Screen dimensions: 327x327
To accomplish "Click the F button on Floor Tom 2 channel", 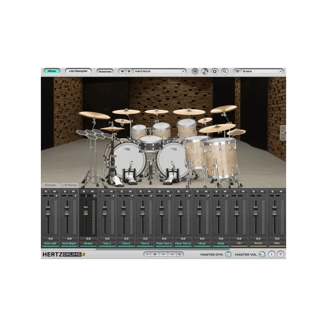I will pyautogui.click(x=189, y=196).
